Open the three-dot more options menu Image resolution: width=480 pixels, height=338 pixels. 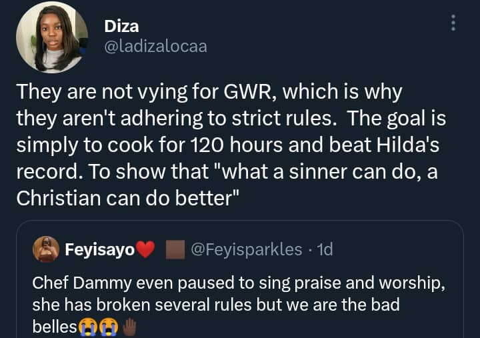[x=453, y=23]
